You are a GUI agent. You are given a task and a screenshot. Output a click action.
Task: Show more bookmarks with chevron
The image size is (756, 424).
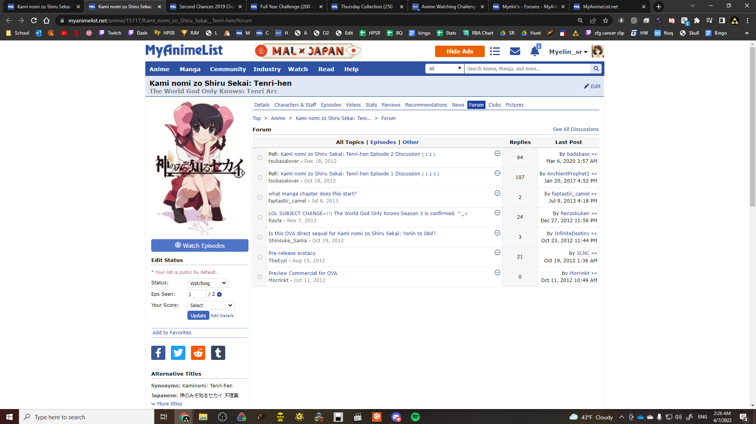747,33
